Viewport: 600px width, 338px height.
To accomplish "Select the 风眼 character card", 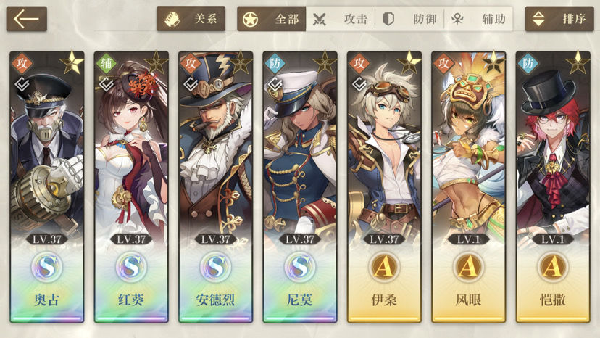I will pos(468,187).
